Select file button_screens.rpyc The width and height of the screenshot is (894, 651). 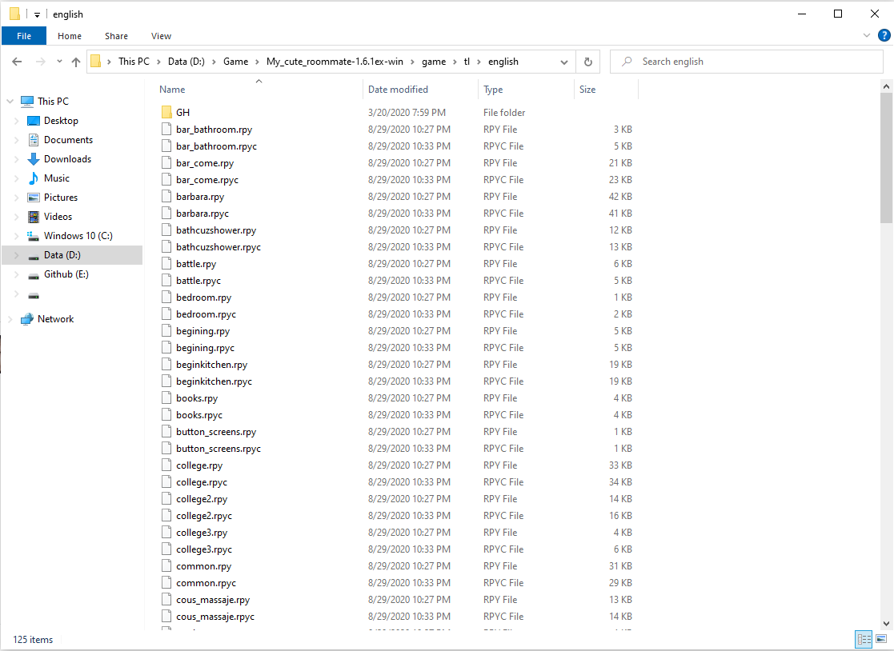[218, 448]
